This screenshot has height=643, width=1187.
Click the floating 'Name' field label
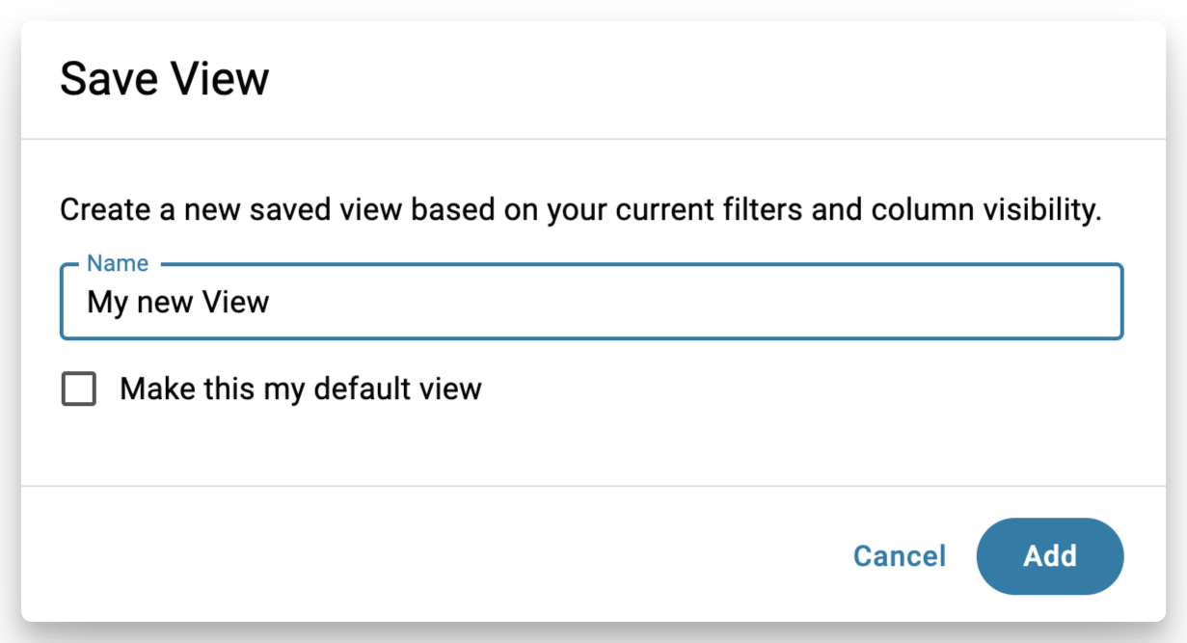(118, 263)
